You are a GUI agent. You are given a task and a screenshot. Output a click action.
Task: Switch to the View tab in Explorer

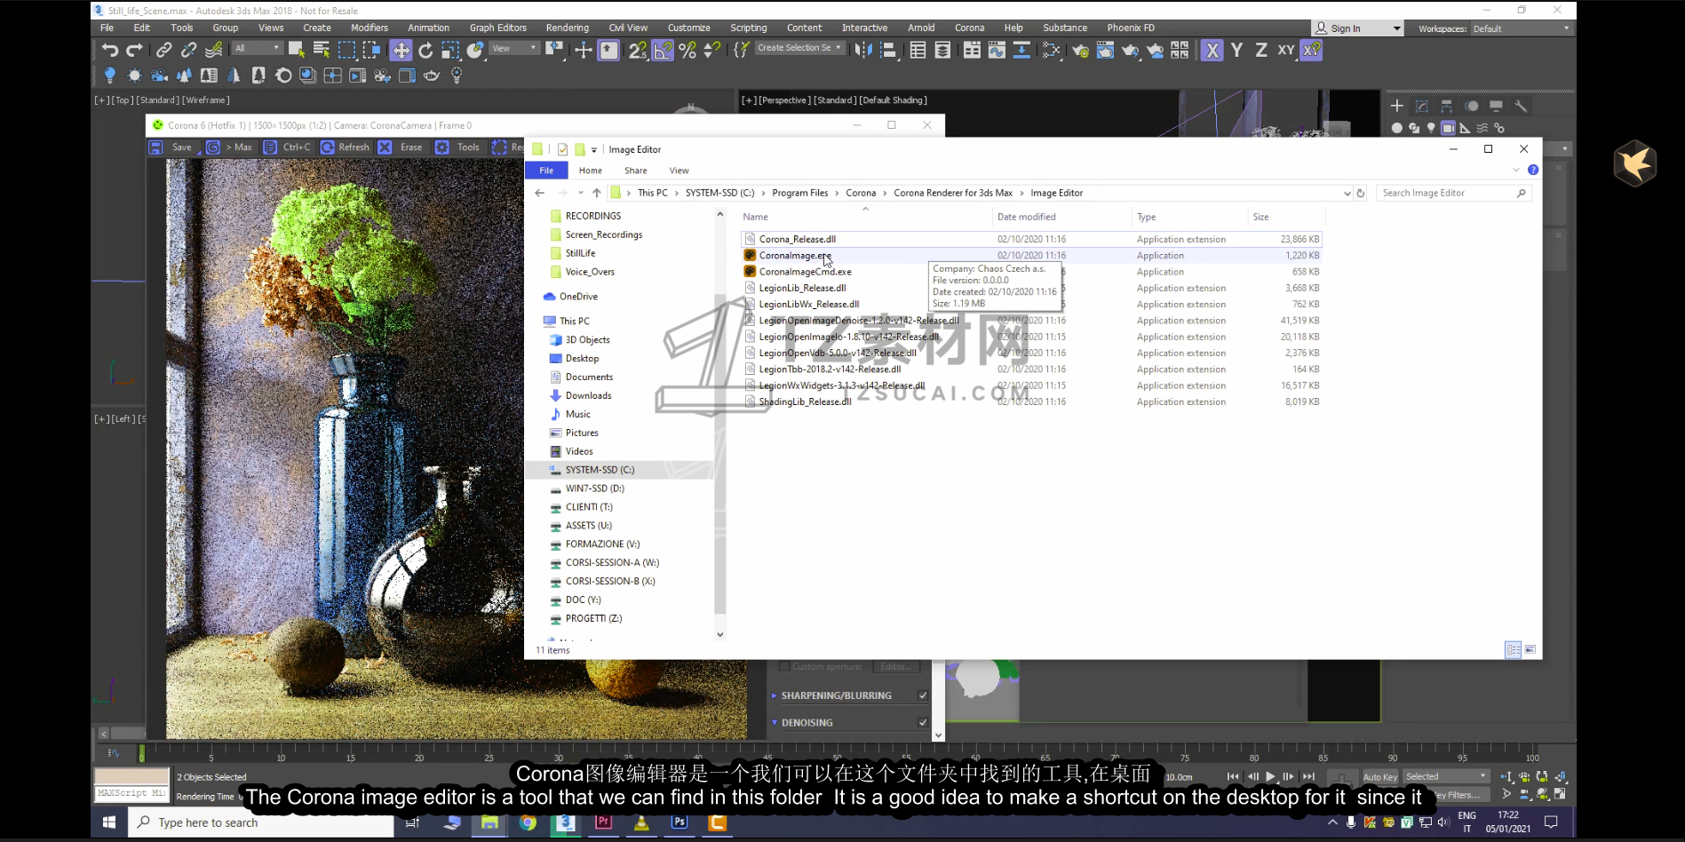pos(679,171)
